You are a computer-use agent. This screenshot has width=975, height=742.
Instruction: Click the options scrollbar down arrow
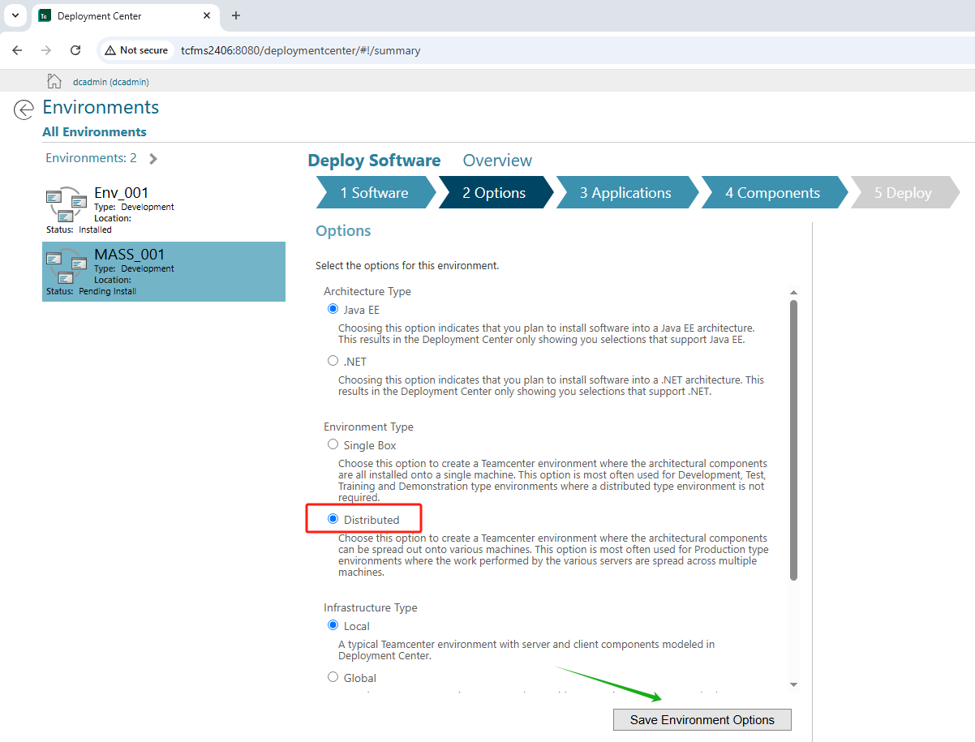[x=793, y=684]
